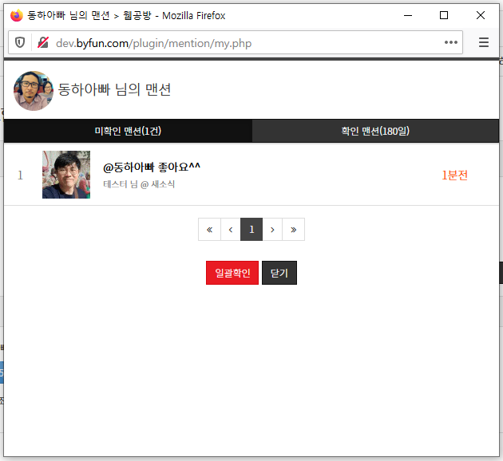Go to the previous page arrow

pyautogui.click(x=231, y=230)
